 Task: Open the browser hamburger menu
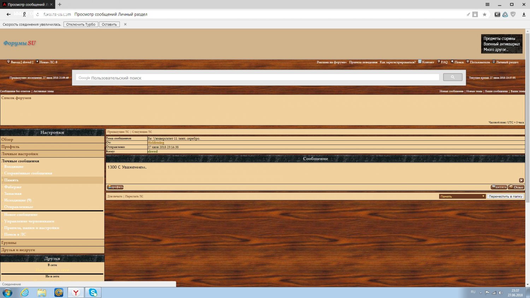[x=487, y=5]
